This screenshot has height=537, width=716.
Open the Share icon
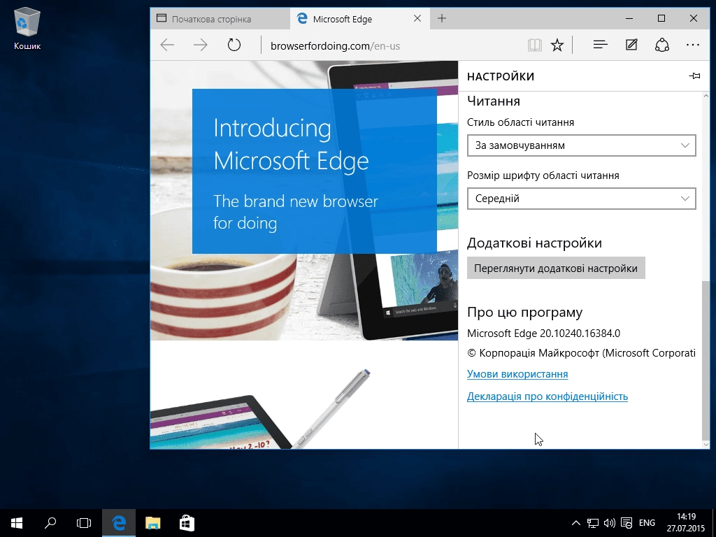coord(661,45)
